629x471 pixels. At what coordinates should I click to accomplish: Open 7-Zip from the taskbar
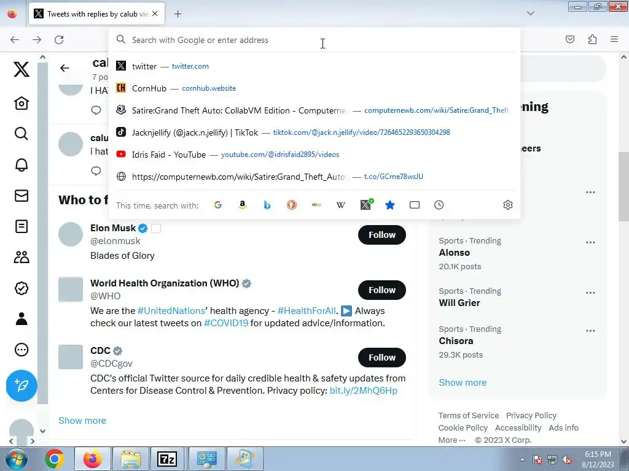[167, 459]
